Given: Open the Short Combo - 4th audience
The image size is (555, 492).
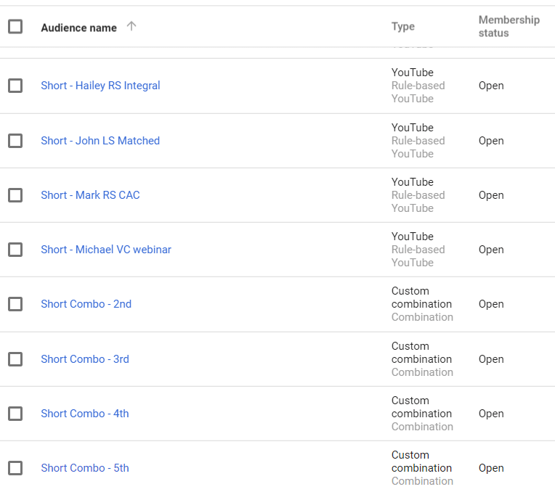Looking at the screenshot, I should tap(85, 414).
